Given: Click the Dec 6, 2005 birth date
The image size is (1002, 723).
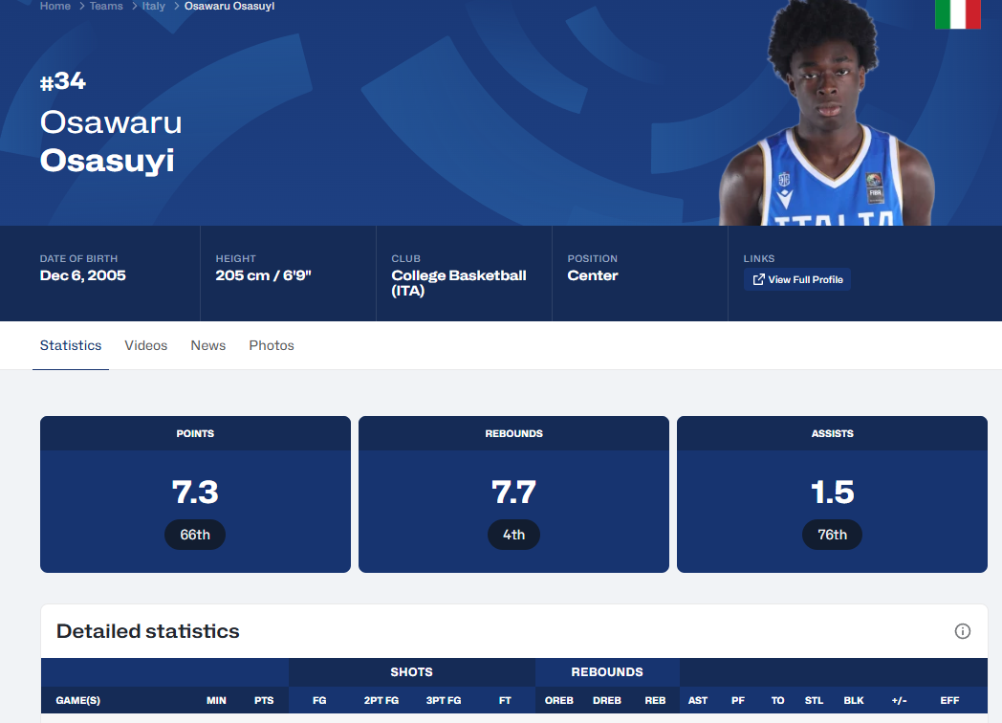Looking at the screenshot, I should [x=83, y=275].
